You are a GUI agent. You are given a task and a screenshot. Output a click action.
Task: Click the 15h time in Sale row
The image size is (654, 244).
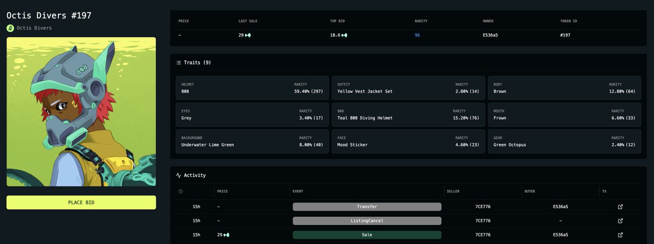[x=196, y=235]
